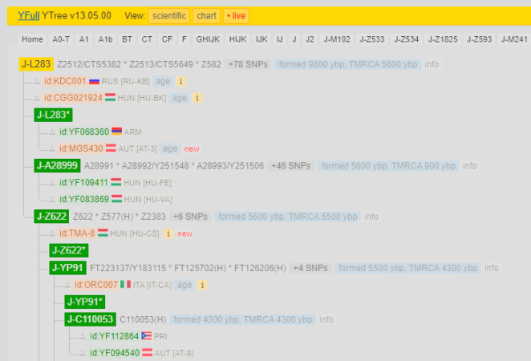This screenshot has height=361, width=531.
Task: Click the info link for J-YP91
Action: [492, 268]
